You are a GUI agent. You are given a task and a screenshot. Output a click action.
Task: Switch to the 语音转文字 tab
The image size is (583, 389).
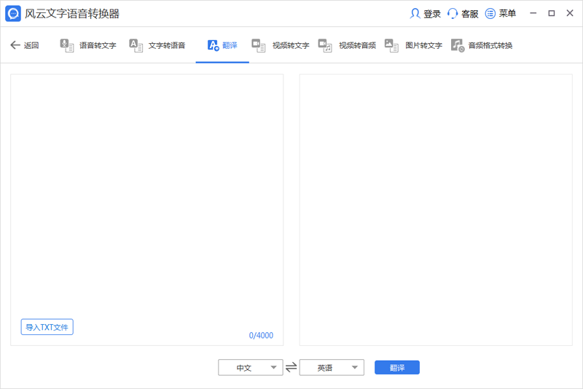98,45
